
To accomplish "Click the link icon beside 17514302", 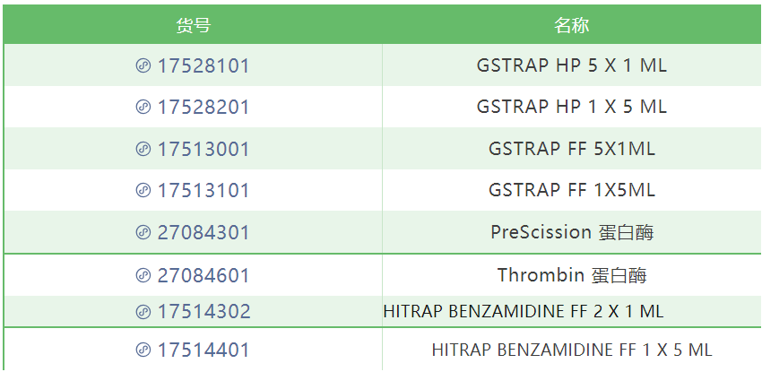I will coord(143,311).
